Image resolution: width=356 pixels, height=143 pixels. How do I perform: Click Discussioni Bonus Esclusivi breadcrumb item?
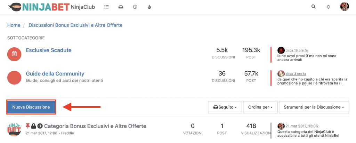pyautogui.click(x=75, y=25)
